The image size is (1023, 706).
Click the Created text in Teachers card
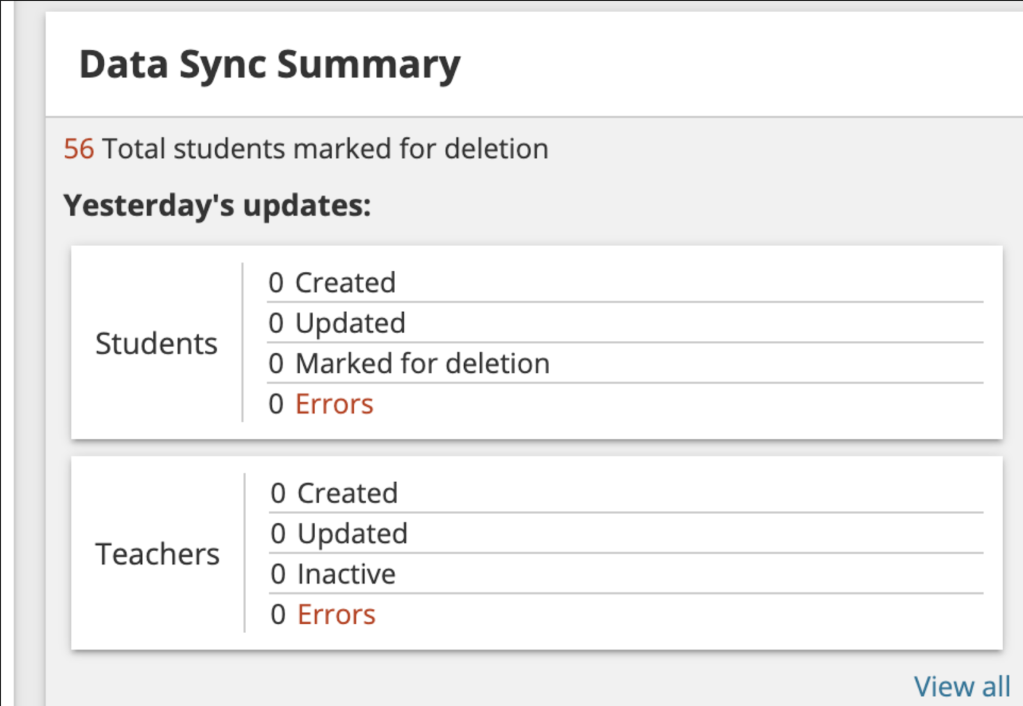click(x=347, y=493)
